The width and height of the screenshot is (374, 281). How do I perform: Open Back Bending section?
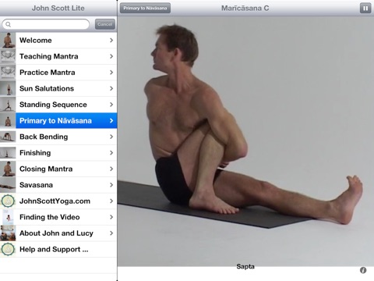(x=58, y=137)
